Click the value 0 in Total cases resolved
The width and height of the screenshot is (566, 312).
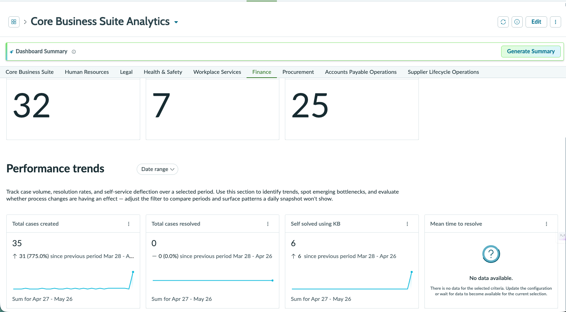[x=154, y=243]
